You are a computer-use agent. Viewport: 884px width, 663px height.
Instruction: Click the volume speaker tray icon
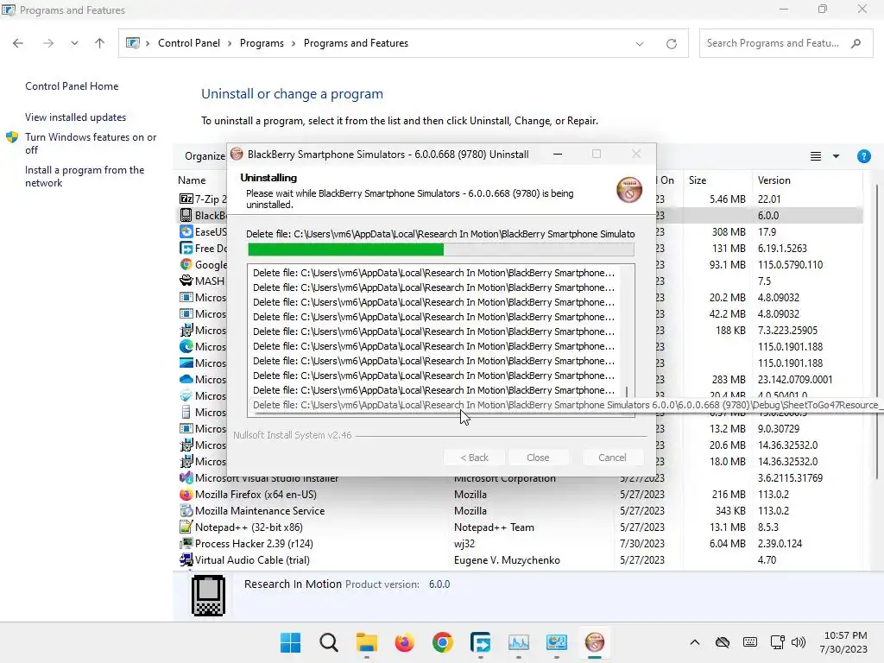pyautogui.click(x=799, y=642)
